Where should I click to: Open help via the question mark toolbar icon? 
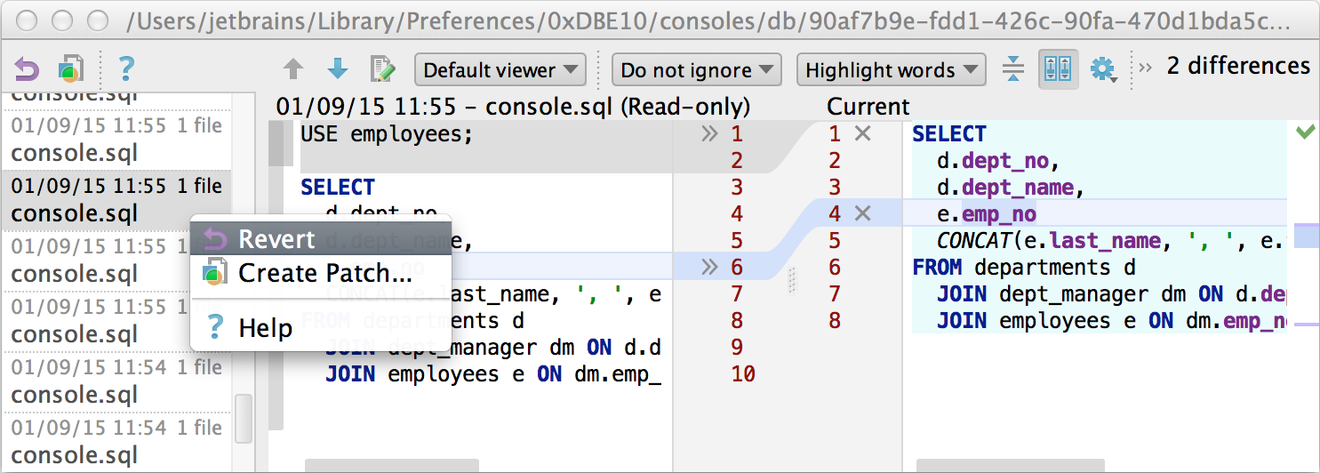point(126,68)
